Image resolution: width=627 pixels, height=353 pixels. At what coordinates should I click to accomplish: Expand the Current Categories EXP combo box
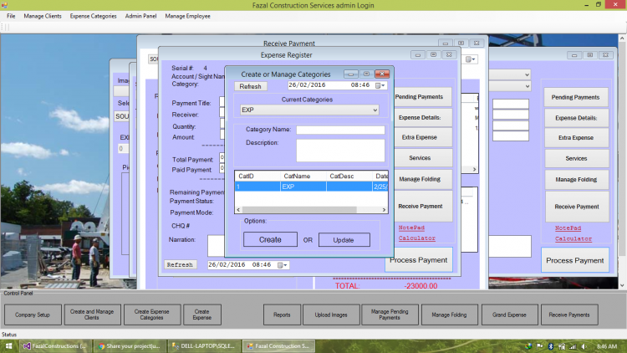click(375, 110)
